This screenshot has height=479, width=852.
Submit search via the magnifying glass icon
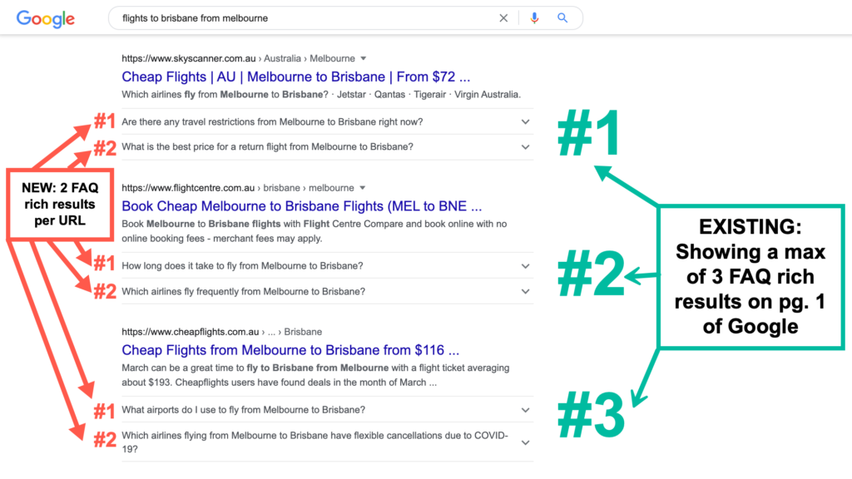click(562, 17)
